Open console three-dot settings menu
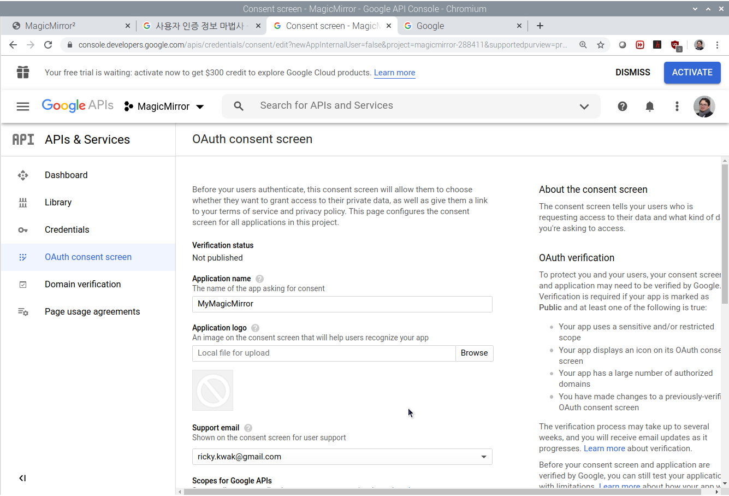Viewport: 729px width, 496px height. click(x=677, y=107)
